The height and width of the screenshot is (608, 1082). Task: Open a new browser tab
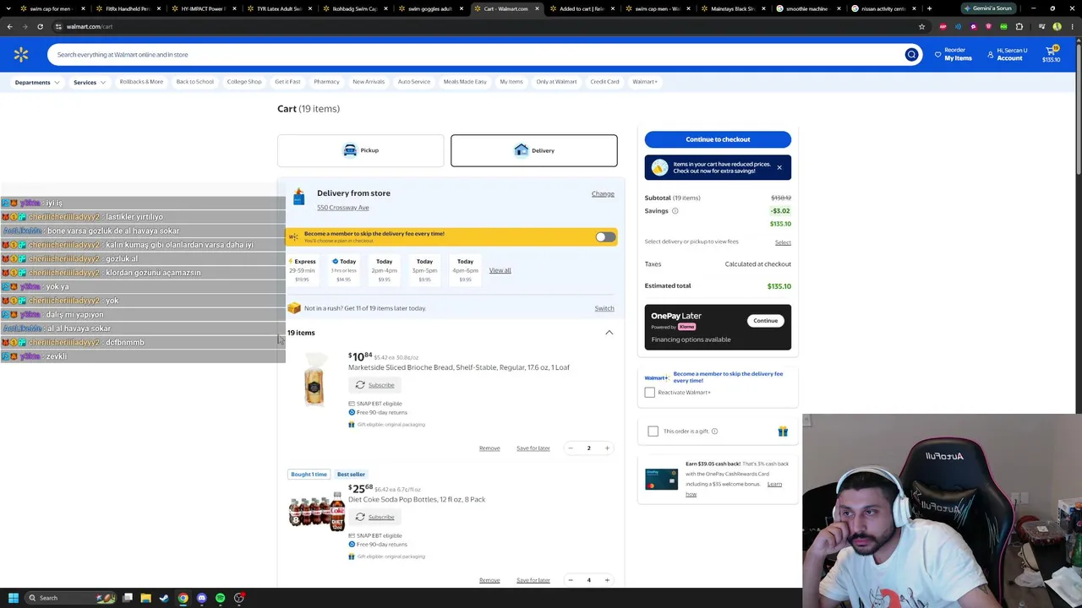tap(929, 8)
